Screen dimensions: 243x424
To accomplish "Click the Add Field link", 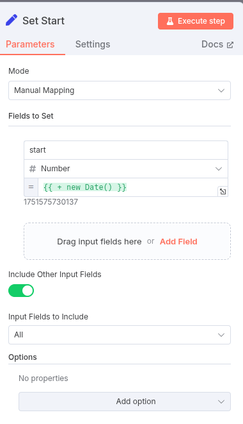I will point(178,241).
